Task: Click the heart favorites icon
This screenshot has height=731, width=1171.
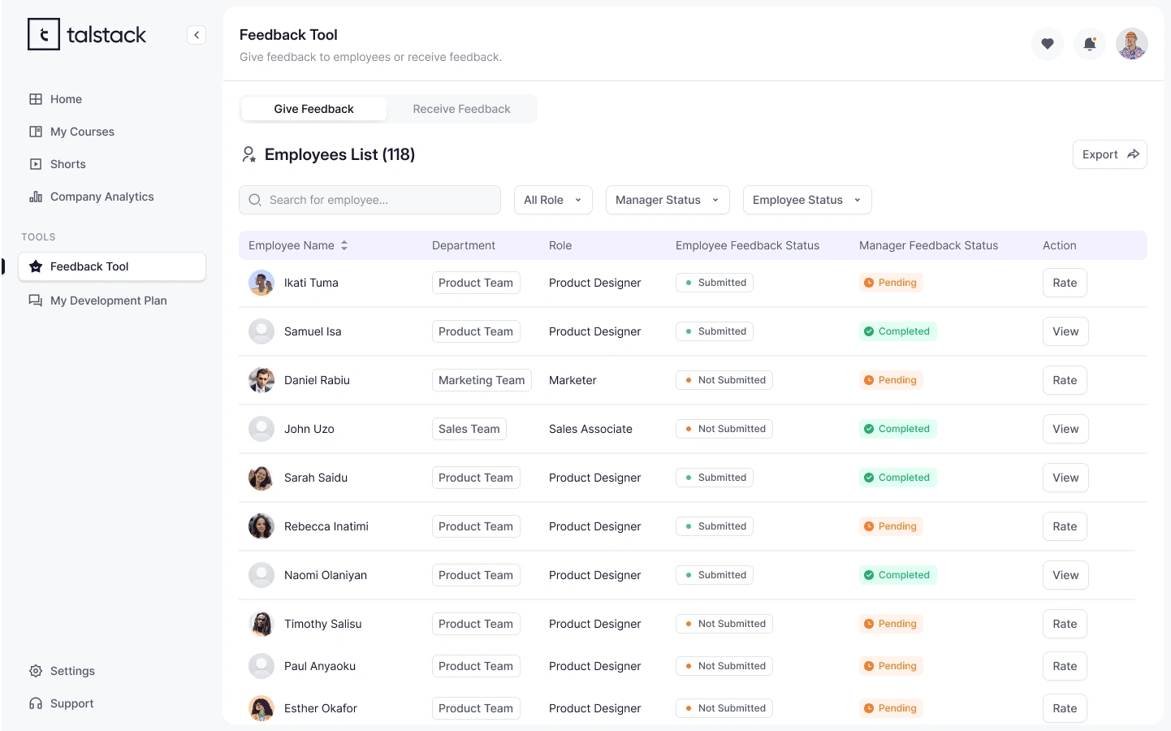Action: tap(1048, 44)
